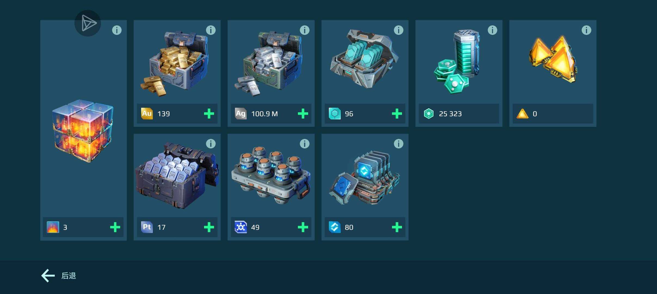
Task: Tap the paper plane send icon
Action: (88, 23)
